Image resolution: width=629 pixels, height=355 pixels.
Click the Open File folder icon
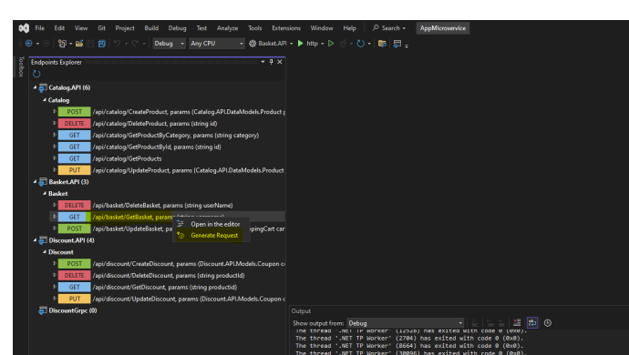pyautogui.click(x=79, y=44)
